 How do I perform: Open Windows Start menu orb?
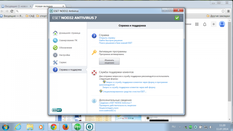point(6,127)
